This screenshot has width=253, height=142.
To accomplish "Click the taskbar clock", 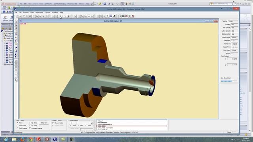I will [x=246, y=139].
